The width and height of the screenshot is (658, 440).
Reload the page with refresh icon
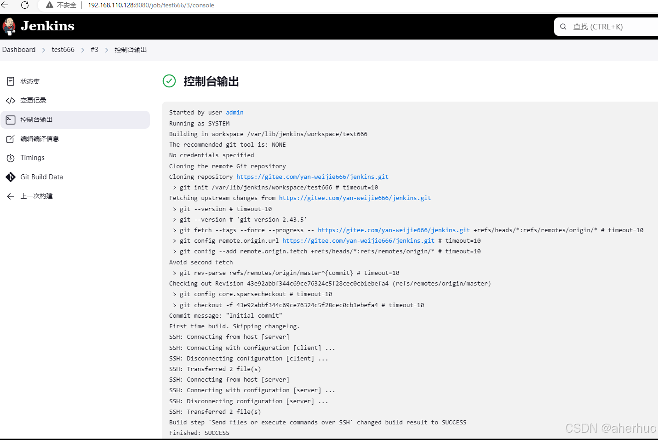click(25, 5)
